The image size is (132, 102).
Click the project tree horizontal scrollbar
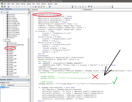click(10, 77)
